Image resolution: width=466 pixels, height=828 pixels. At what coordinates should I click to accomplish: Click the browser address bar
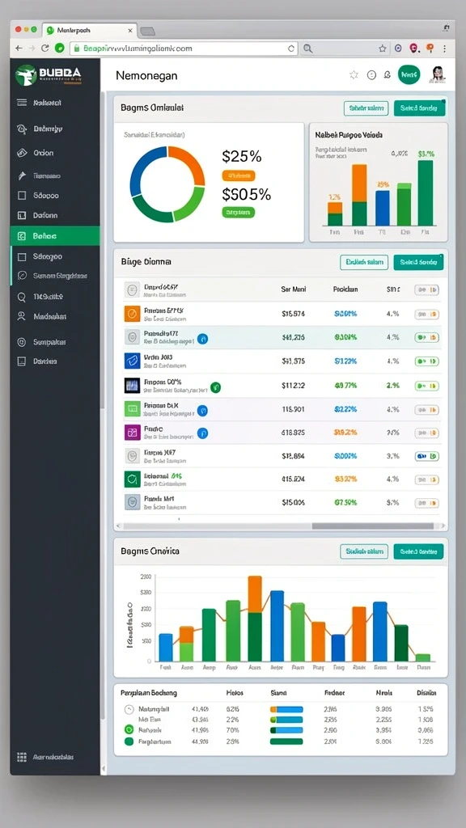(184, 48)
